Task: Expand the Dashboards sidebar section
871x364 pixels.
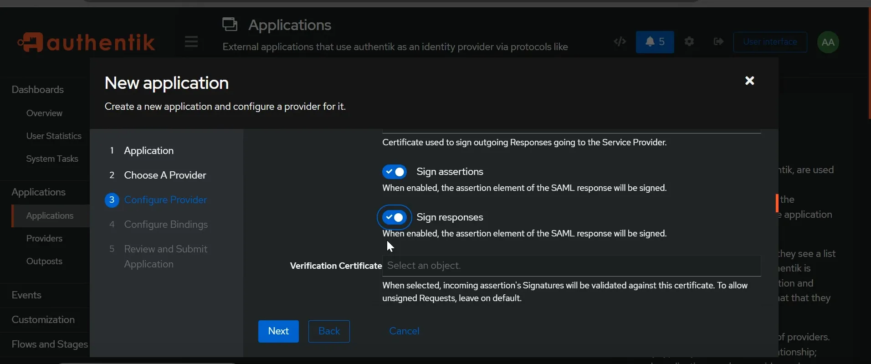Action: [38, 90]
